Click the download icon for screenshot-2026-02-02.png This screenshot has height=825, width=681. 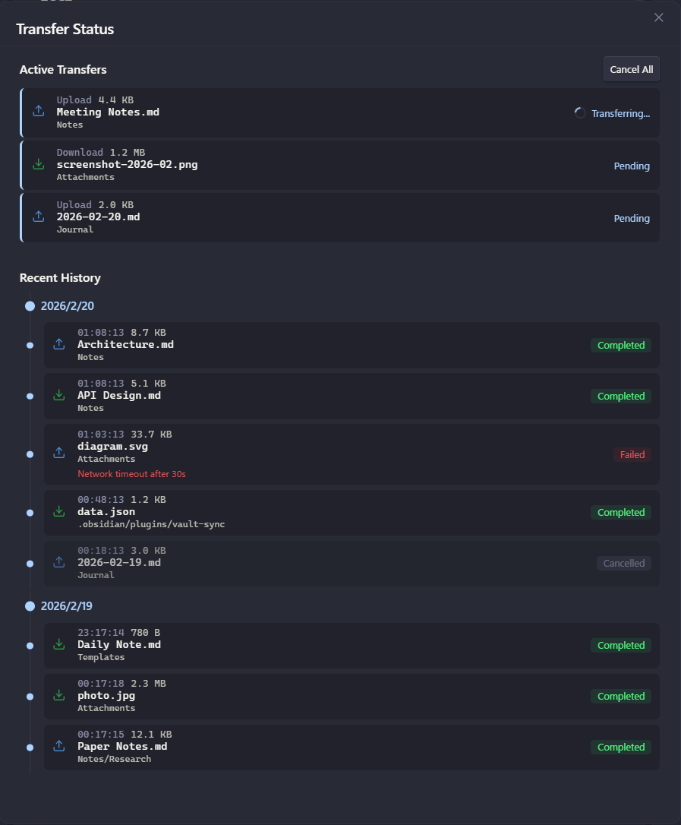click(39, 164)
